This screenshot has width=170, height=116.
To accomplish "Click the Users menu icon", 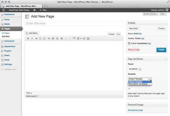I will [x=2, y=55].
